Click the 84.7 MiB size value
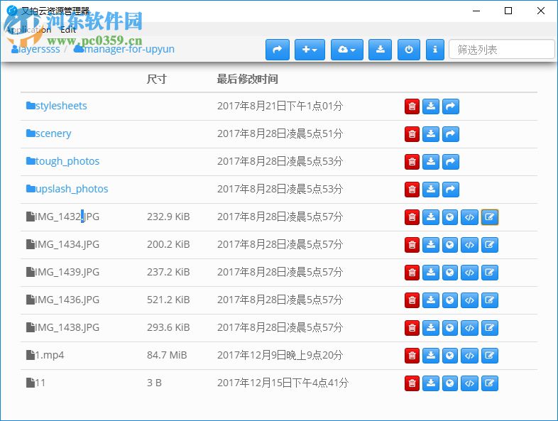This screenshot has width=558, height=421. pyautogui.click(x=167, y=355)
